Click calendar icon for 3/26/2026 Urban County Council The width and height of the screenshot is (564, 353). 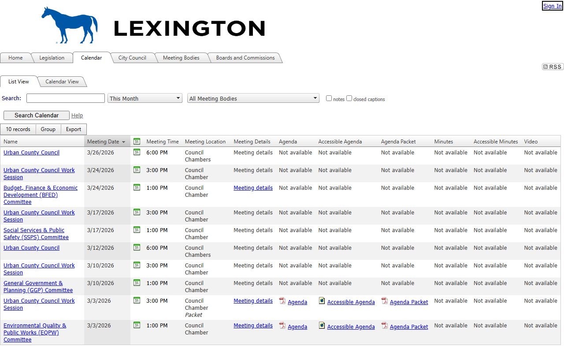click(x=137, y=152)
